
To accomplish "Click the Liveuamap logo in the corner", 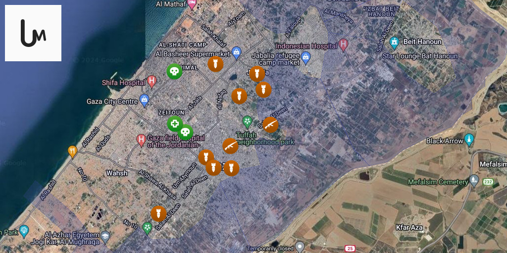I will coord(33,33).
